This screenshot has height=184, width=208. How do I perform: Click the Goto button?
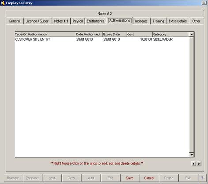tap(71, 178)
